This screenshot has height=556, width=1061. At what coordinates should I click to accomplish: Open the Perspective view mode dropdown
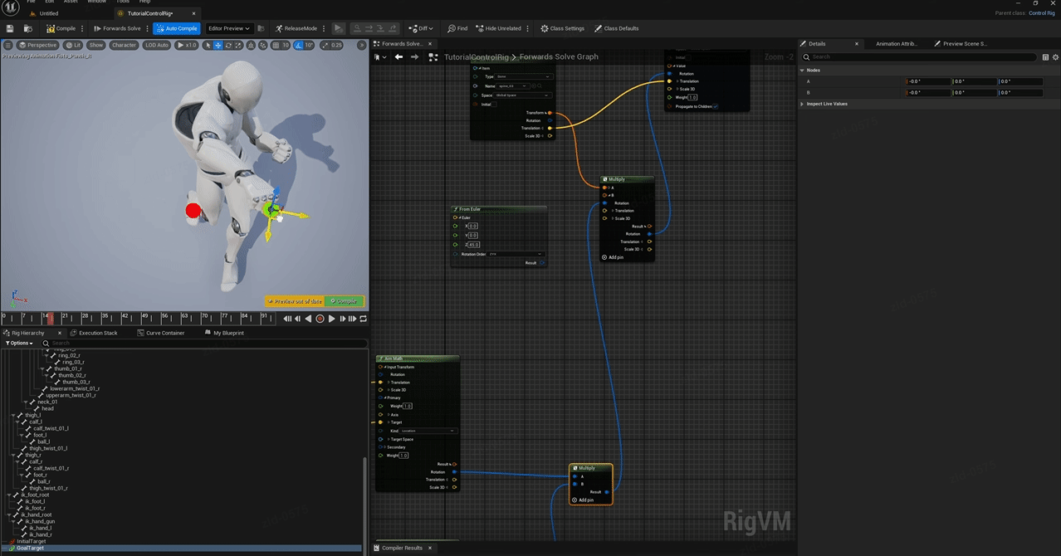pos(37,45)
